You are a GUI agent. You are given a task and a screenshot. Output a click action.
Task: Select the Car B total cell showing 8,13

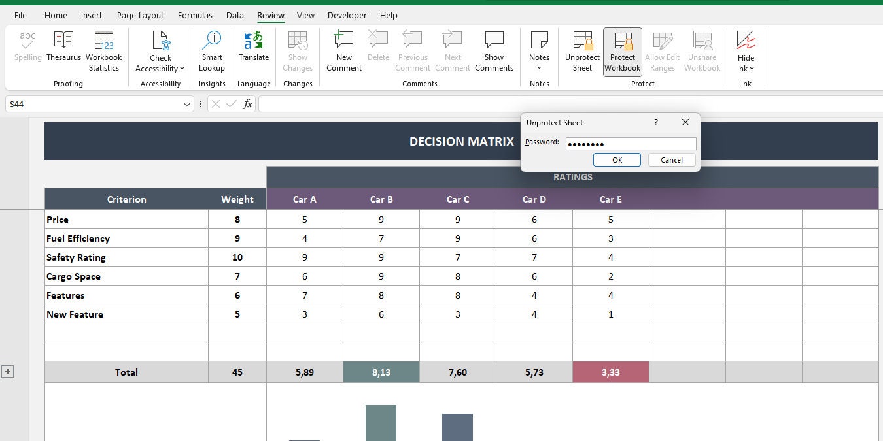pos(381,371)
